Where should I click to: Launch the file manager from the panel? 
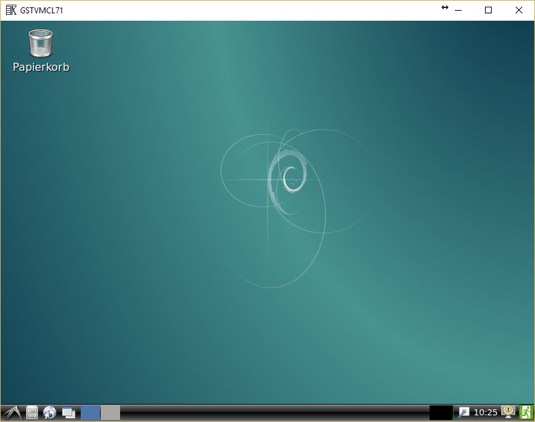32,413
